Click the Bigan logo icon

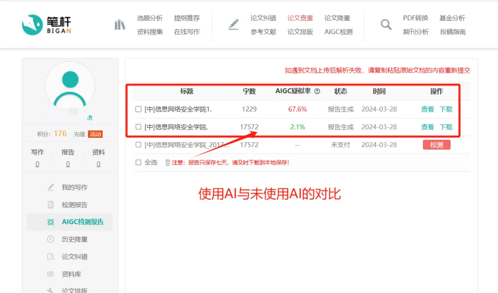32,24
